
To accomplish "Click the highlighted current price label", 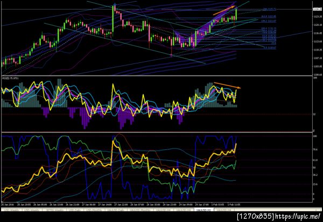I will click(x=318, y=9).
